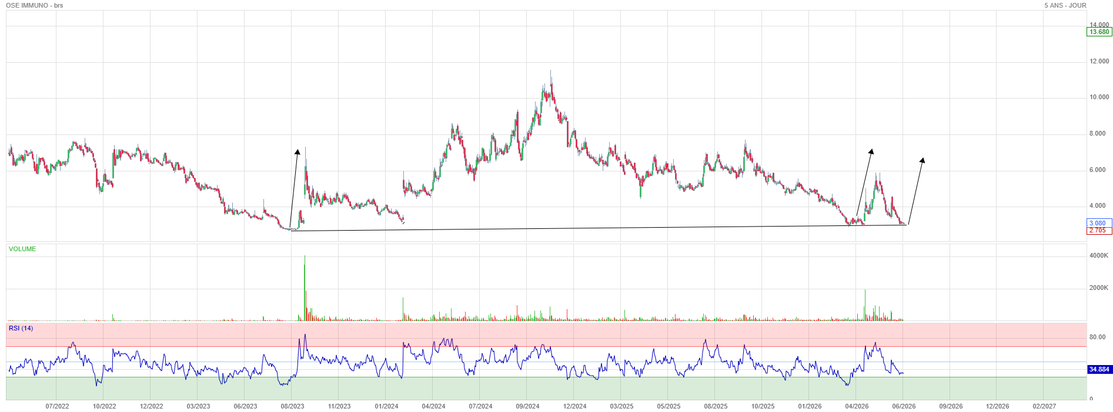Image resolution: width=1113 pixels, height=412 pixels.
Task: Click the 09/2024 date axis label
Action: [527, 406]
